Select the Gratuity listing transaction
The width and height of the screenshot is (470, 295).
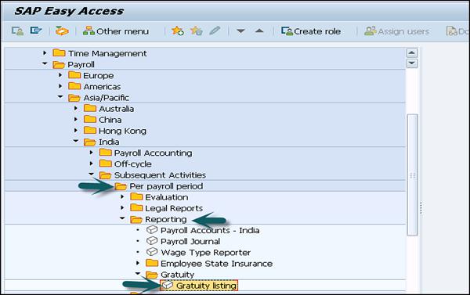(x=199, y=286)
